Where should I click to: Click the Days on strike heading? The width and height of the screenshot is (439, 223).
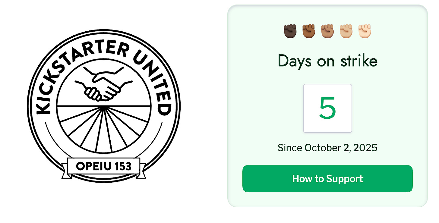coord(327,61)
